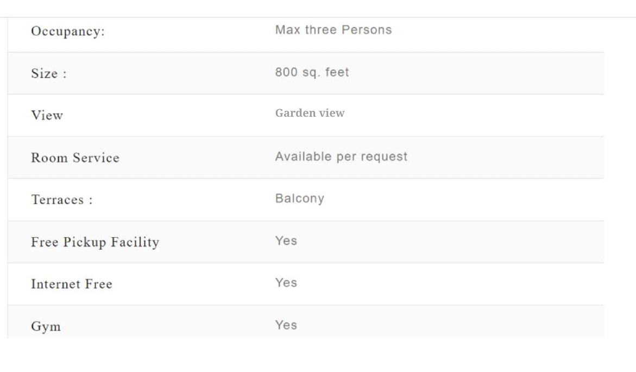Image resolution: width=636 pixels, height=372 pixels.
Task: Select the bold 'Garden view' text
Action: [x=310, y=113]
